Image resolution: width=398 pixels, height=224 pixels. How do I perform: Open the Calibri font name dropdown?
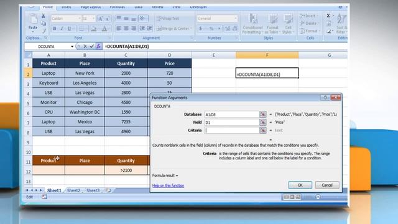(x=79, y=19)
